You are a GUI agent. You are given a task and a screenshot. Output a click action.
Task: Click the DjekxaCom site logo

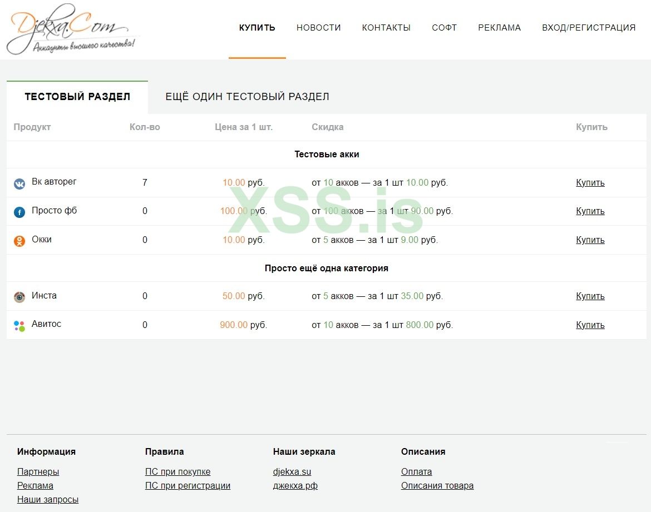73,29
